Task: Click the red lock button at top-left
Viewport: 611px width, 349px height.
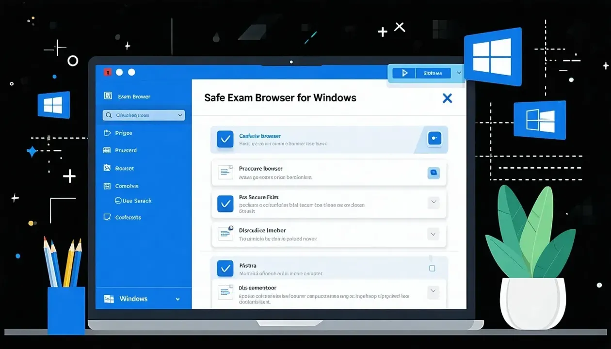Action: coord(108,72)
